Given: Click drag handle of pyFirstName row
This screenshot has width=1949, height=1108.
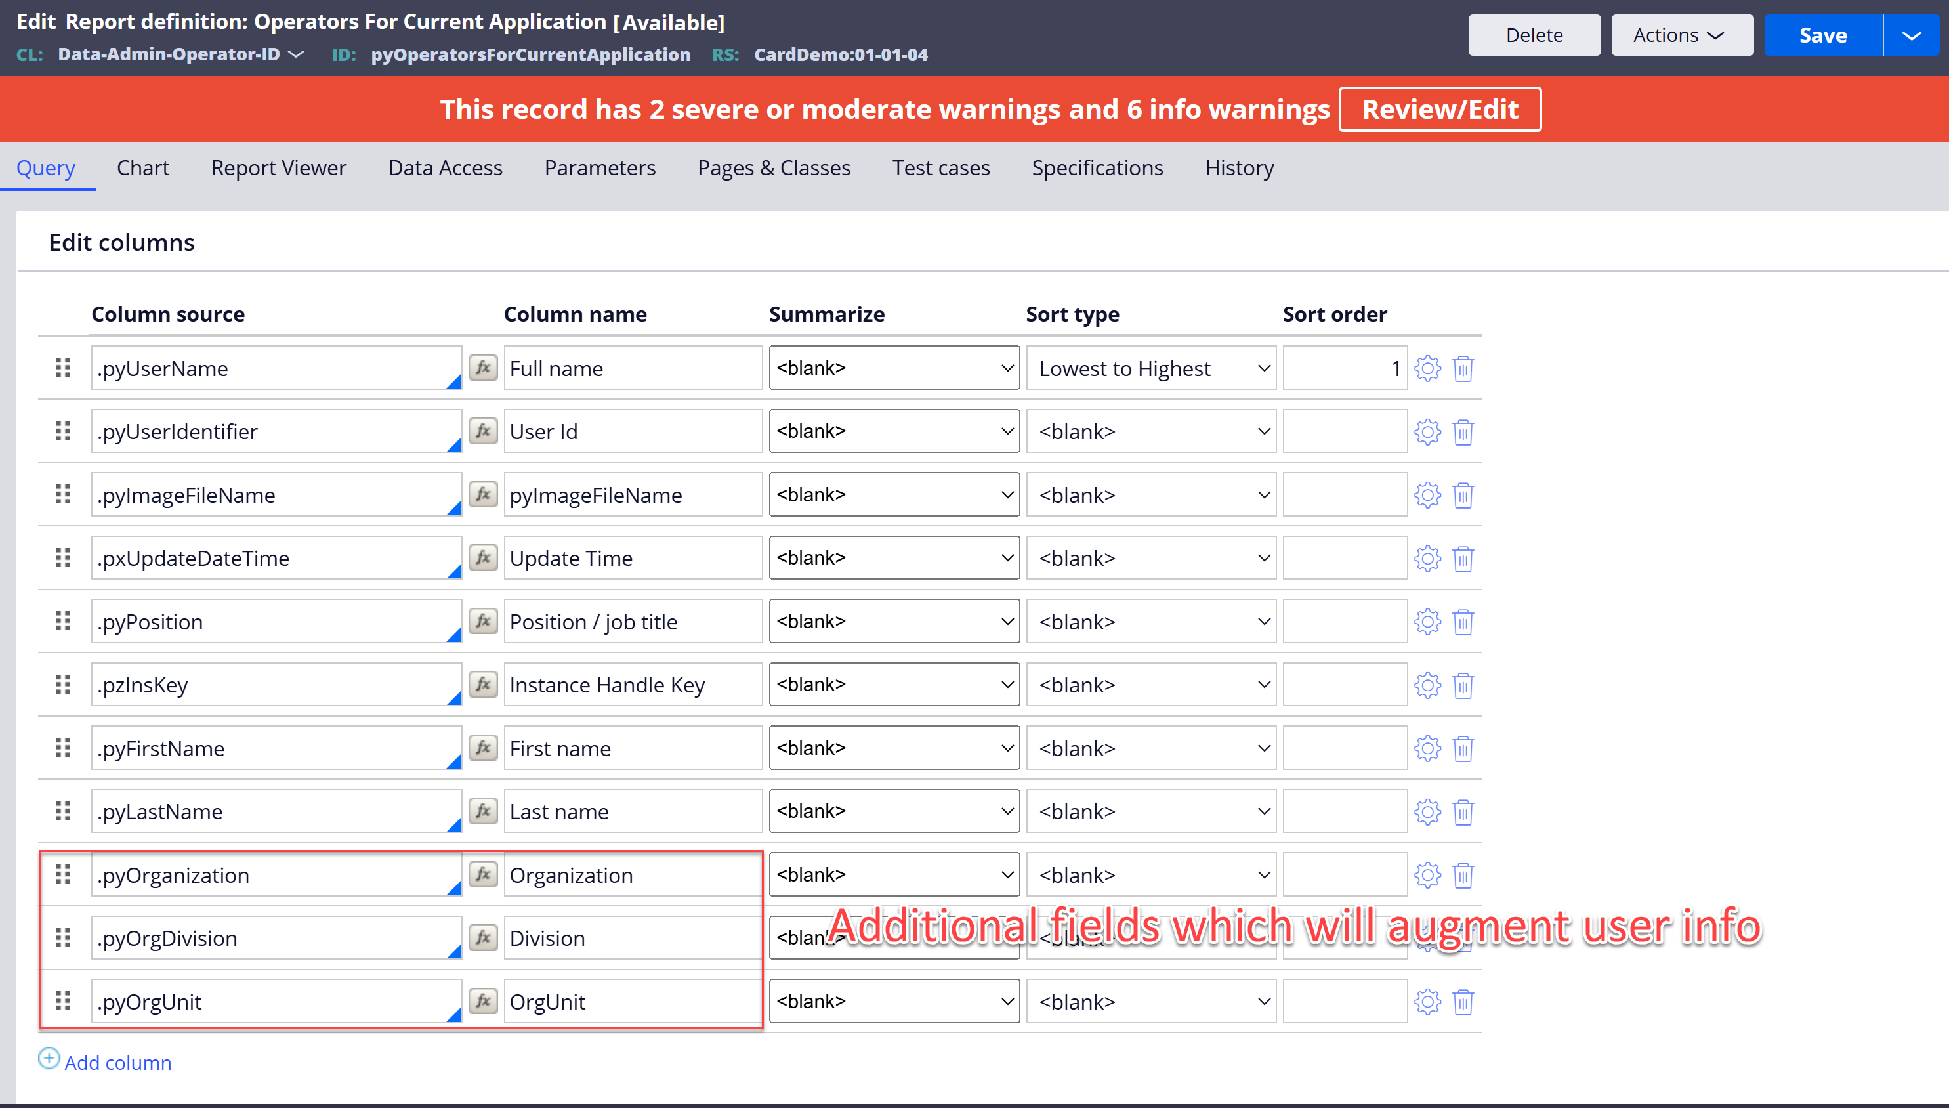Looking at the screenshot, I should (63, 748).
